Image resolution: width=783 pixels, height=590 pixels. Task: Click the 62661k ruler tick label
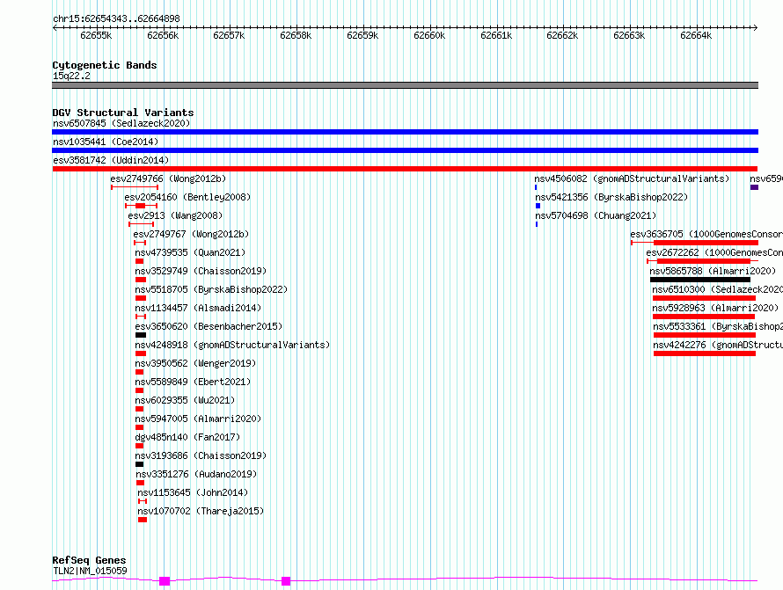pos(496,35)
